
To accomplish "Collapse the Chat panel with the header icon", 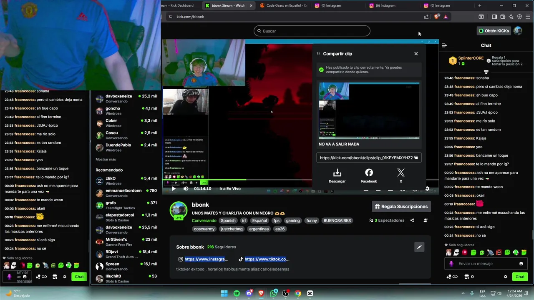I will (444, 45).
